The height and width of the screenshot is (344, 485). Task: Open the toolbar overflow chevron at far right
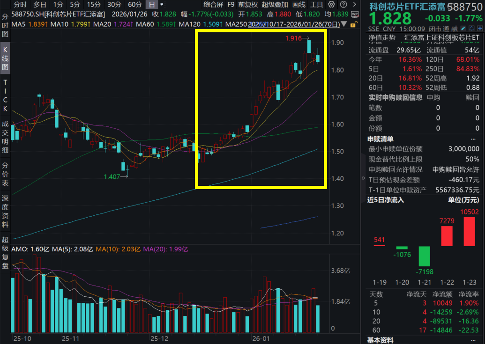click(355, 5)
